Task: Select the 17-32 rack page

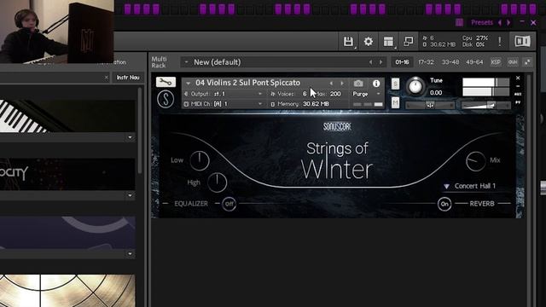Action: point(426,62)
